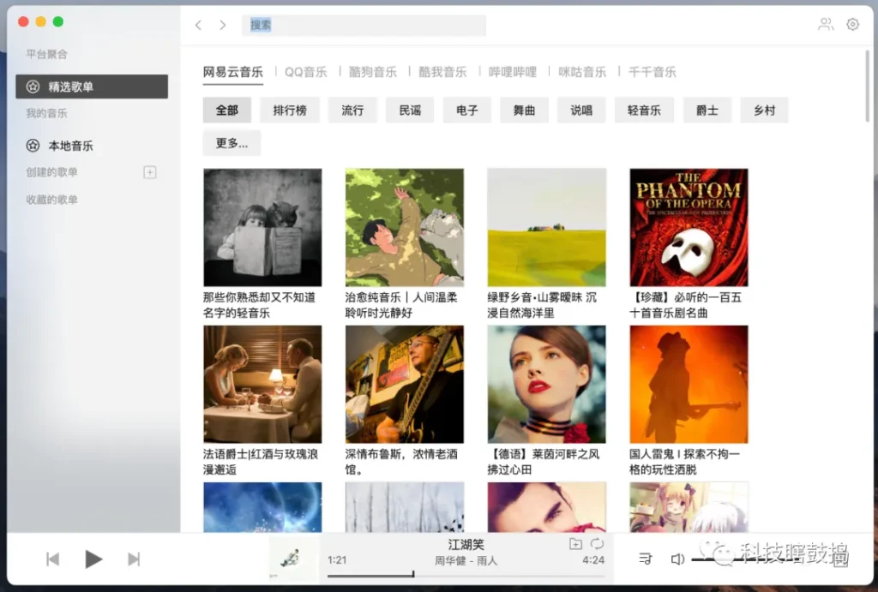Switch to the 网易云音乐 tab
Screen dimensions: 878x592
click(233, 72)
